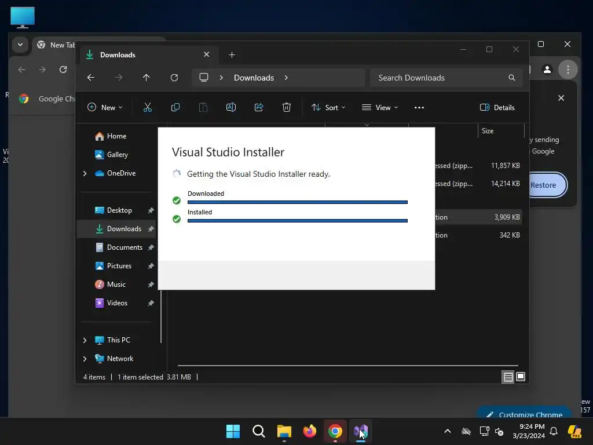Open Videos in navigation pane
This screenshot has width=593, height=445.
click(x=117, y=303)
